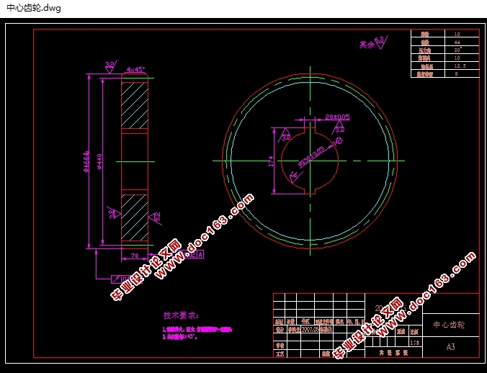The width and height of the screenshot is (487, 373).
Task: Select the φ440 diameter dimension
Action: click(x=99, y=161)
